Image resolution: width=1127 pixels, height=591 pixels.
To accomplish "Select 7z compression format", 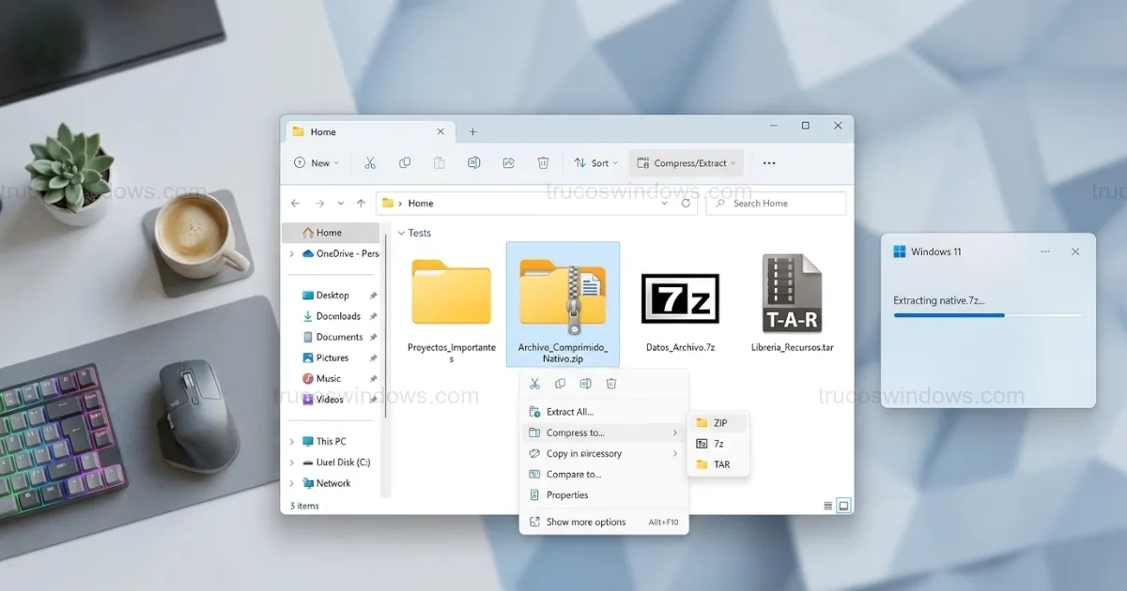I will [718, 444].
